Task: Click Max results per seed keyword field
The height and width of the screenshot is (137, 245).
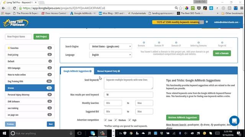Action: [129, 95]
